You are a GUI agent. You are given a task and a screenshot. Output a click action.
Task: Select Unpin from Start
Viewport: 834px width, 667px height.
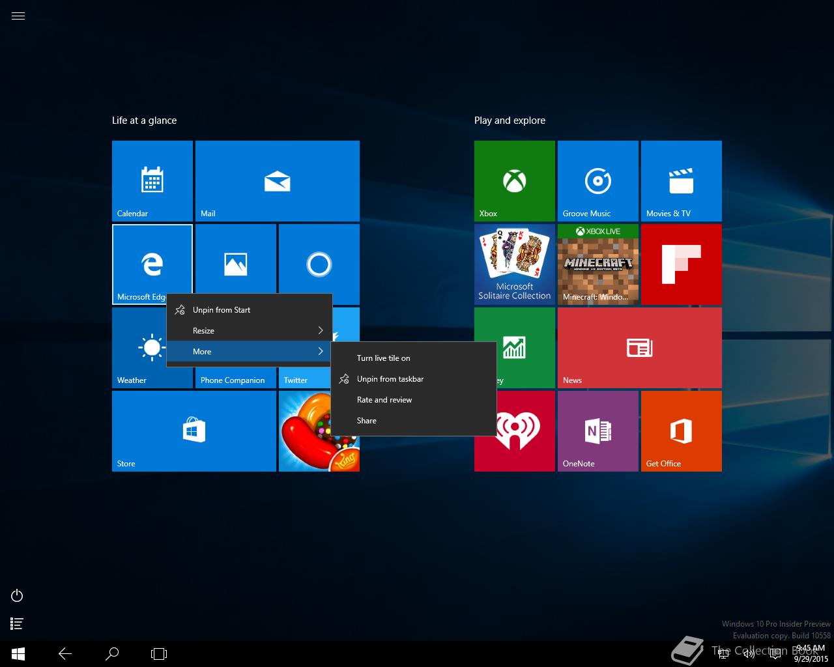coord(250,310)
